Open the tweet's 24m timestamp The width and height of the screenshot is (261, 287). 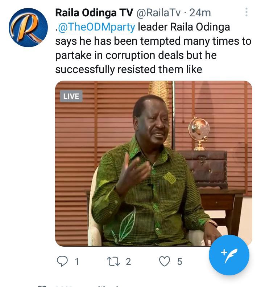pyautogui.click(x=200, y=13)
